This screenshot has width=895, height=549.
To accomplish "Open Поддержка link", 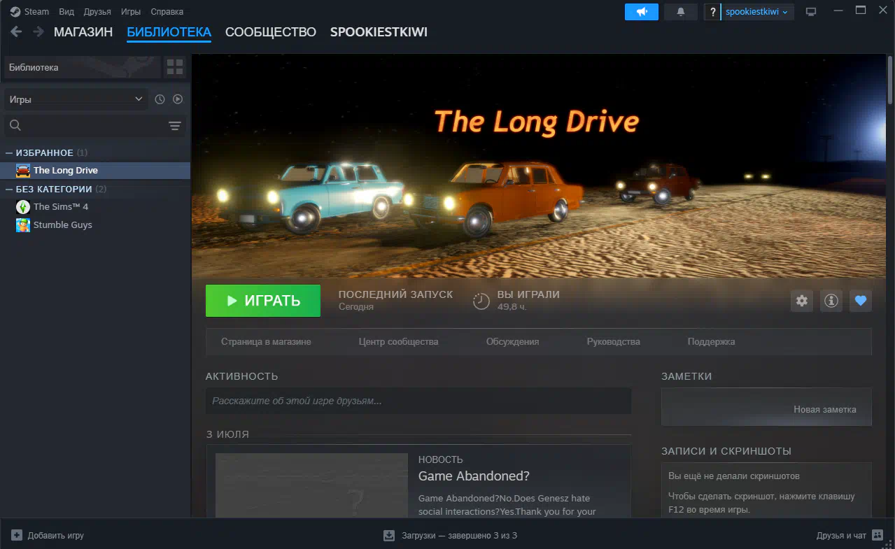I will pos(711,342).
